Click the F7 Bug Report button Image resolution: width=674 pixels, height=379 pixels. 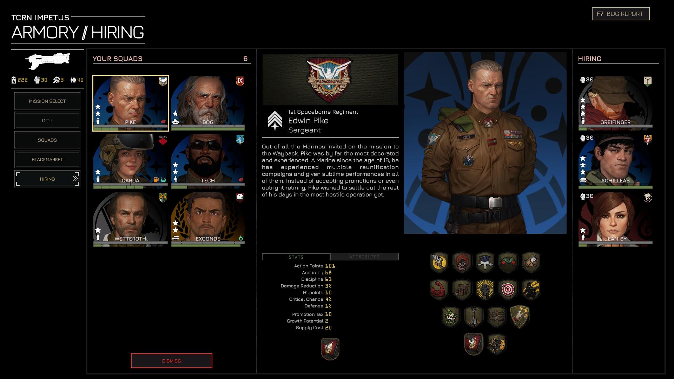click(620, 14)
